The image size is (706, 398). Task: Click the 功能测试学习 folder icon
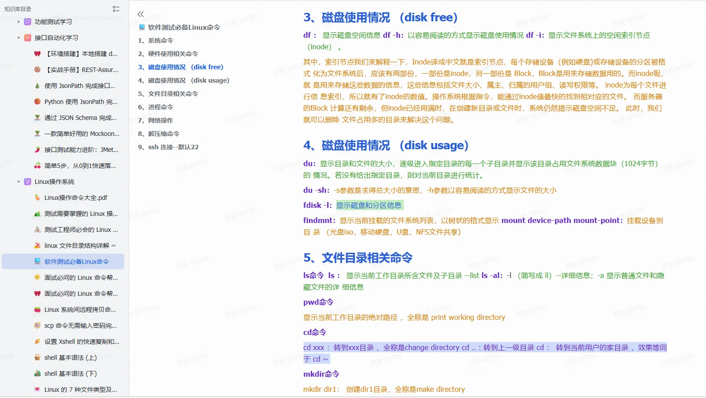[x=28, y=22]
